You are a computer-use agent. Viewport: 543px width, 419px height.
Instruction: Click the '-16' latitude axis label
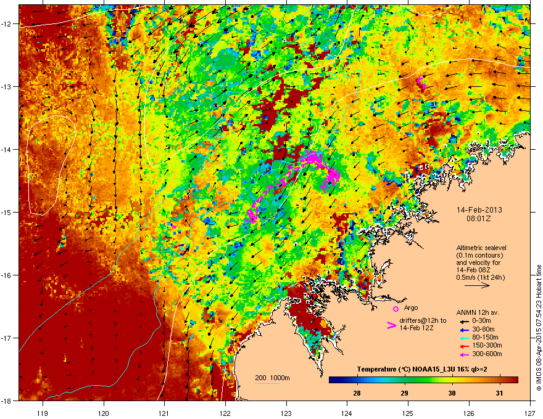pyautogui.click(x=7, y=275)
